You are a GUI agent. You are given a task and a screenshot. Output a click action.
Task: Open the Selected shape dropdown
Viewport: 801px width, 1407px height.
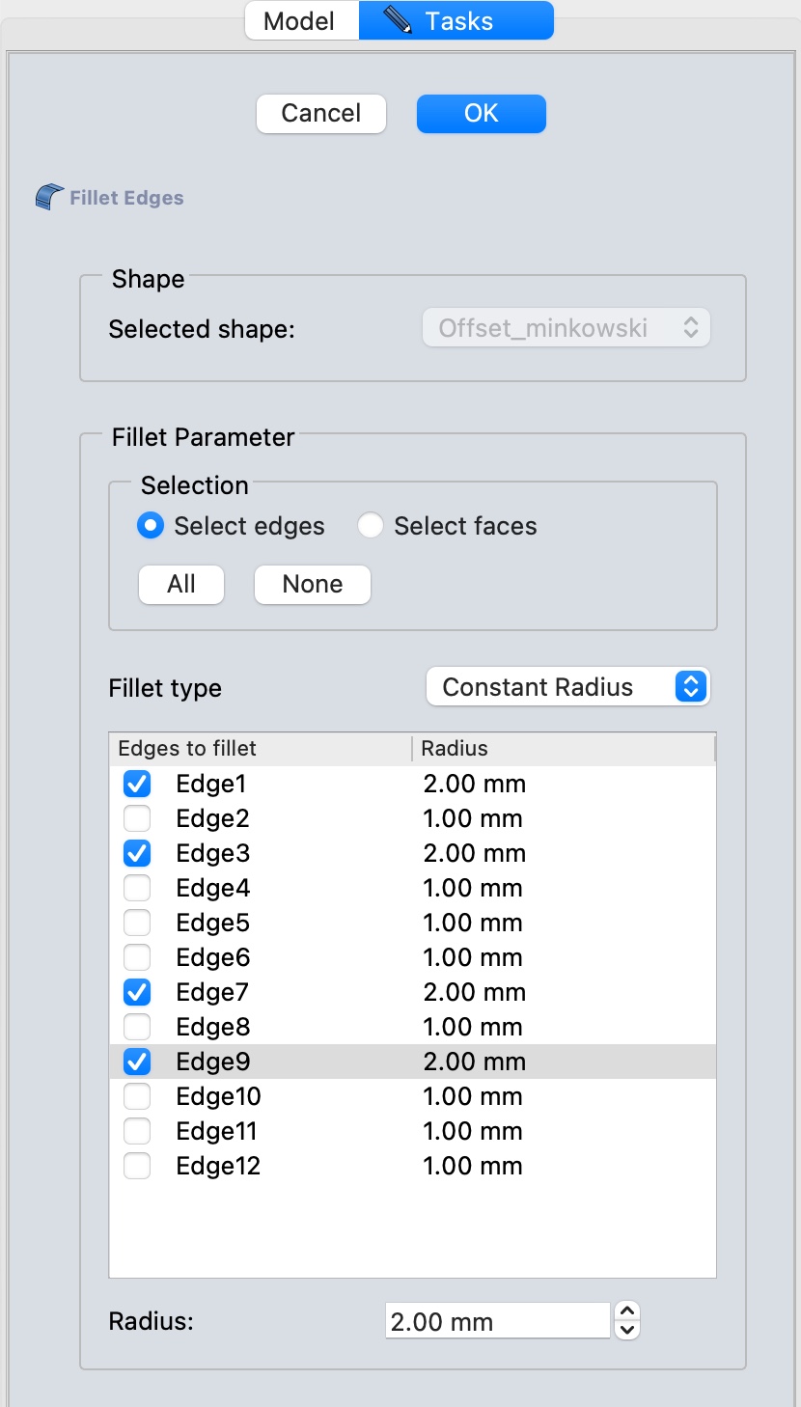coord(566,328)
